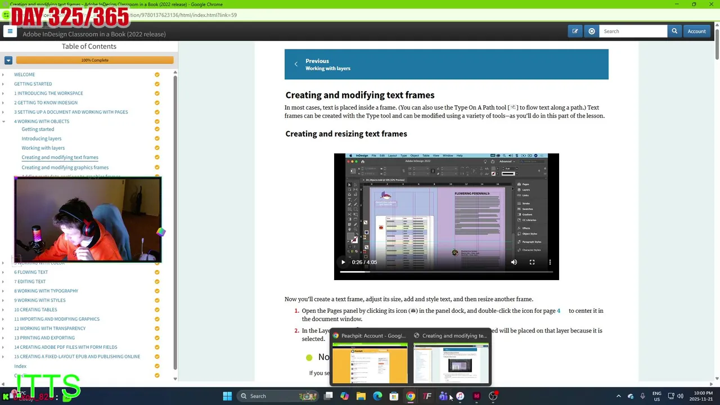Open the Peachpit: Account window preview
The height and width of the screenshot is (405, 720).
tap(370, 357)
